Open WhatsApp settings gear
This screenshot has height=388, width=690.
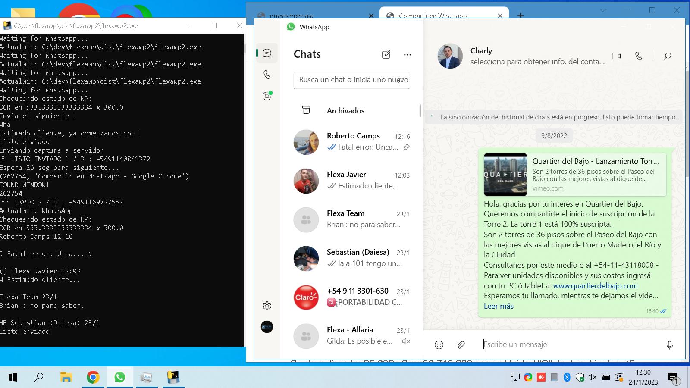tap(267, 306)
